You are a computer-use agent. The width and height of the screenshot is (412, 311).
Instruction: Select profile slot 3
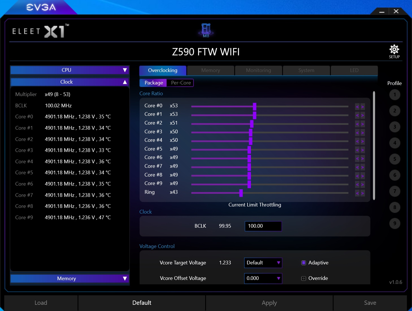point(395,127)
